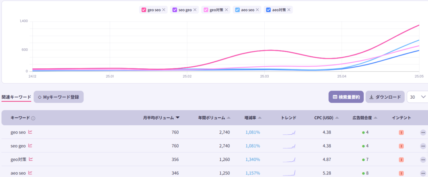Uncheck the aeo seo legend checkbox
This screenshot has width=428, height=177.
coord(238,10)
